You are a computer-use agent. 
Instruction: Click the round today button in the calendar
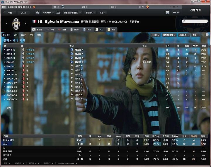click(174, 7)
